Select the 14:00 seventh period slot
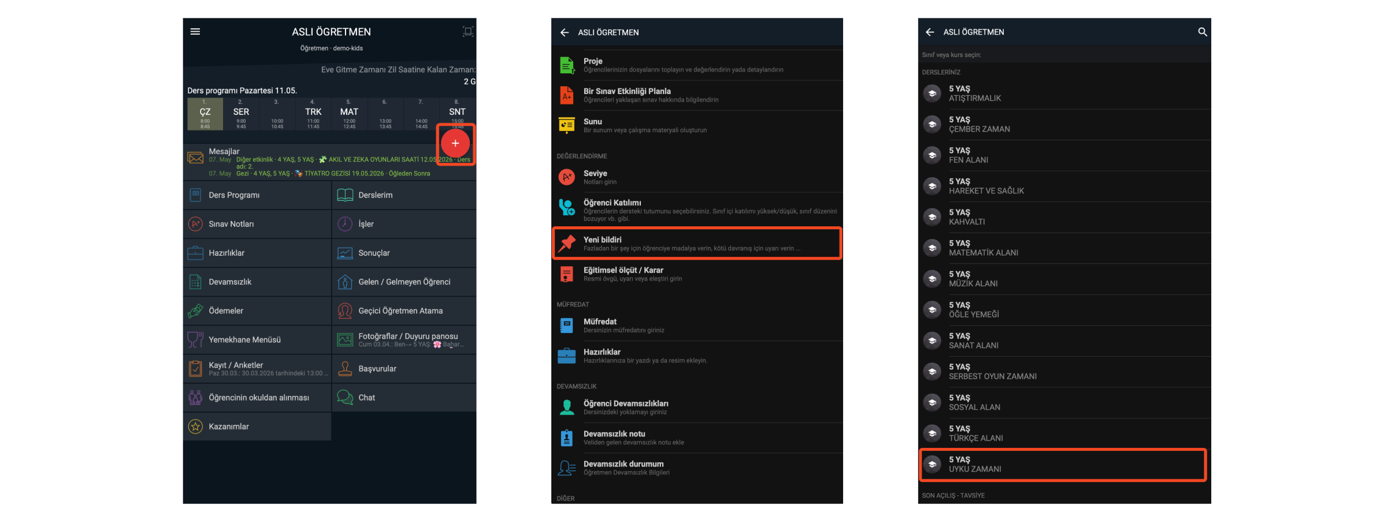1395x523 pixels. click(421, 114)
